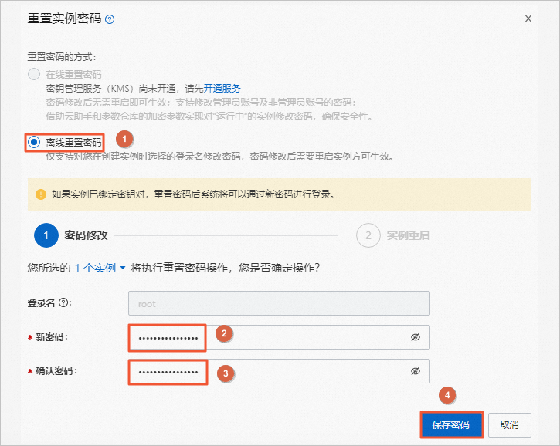Image resolution: width=560 pixels, height=446 pixels.
Task: Click the yellow warning icon in notice banner
Action: click(x=41, y=194)
